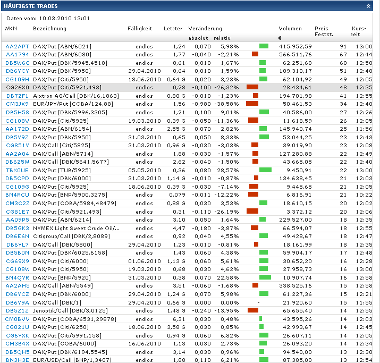Click the data timestamp 10.03.2010 13:01
Viewport: 380px width, 363px height.
(x=64, y=19)
